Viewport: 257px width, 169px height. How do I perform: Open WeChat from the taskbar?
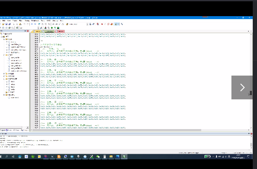[98, 157]
